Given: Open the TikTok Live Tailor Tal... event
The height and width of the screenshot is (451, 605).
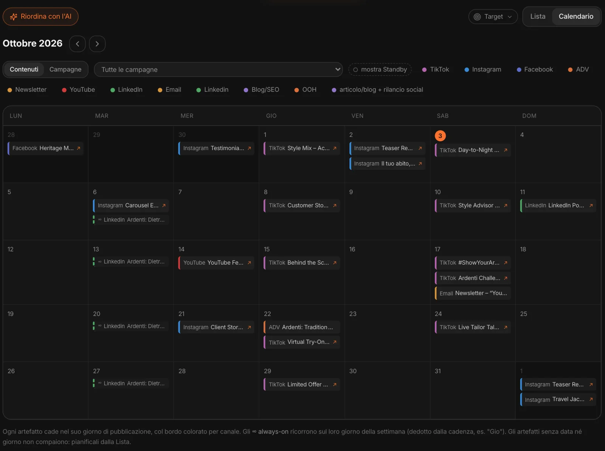Looking at the screenshot, I should (x=473, y=327).
